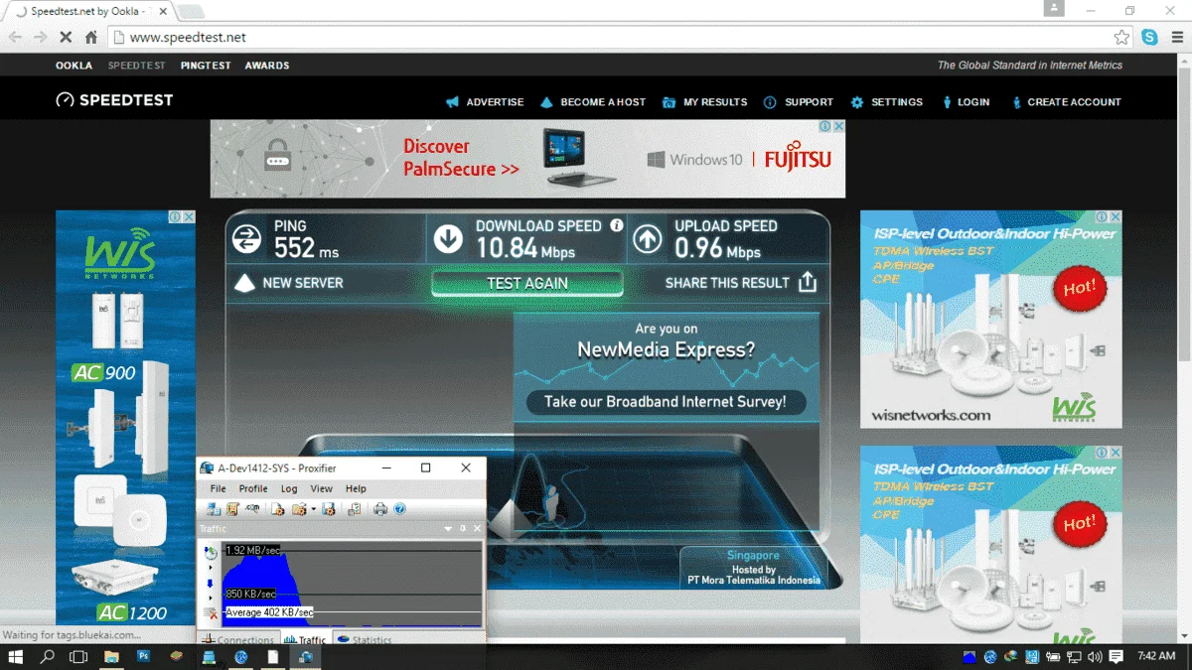The image size is (1192, 670).
Task: Click BECOME A HOST link
Action: (x=593, y=102)
